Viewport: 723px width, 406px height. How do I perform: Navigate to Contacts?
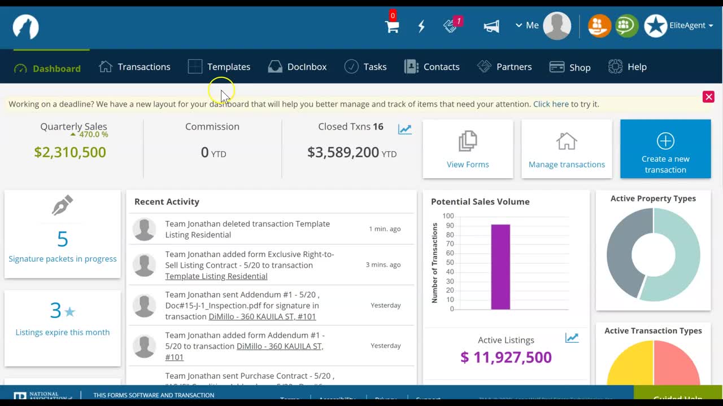coord(432,67)
